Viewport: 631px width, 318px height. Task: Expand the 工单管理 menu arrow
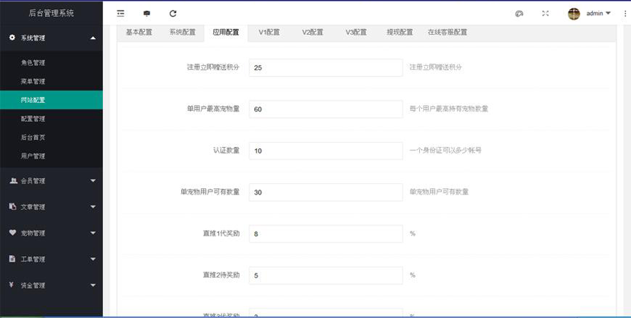point(93,259)
